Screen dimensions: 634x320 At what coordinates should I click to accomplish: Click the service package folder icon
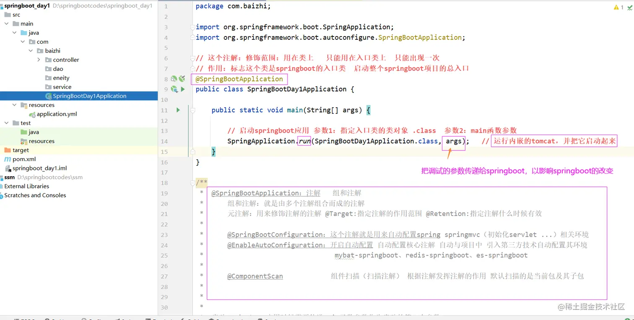(48, 87)
